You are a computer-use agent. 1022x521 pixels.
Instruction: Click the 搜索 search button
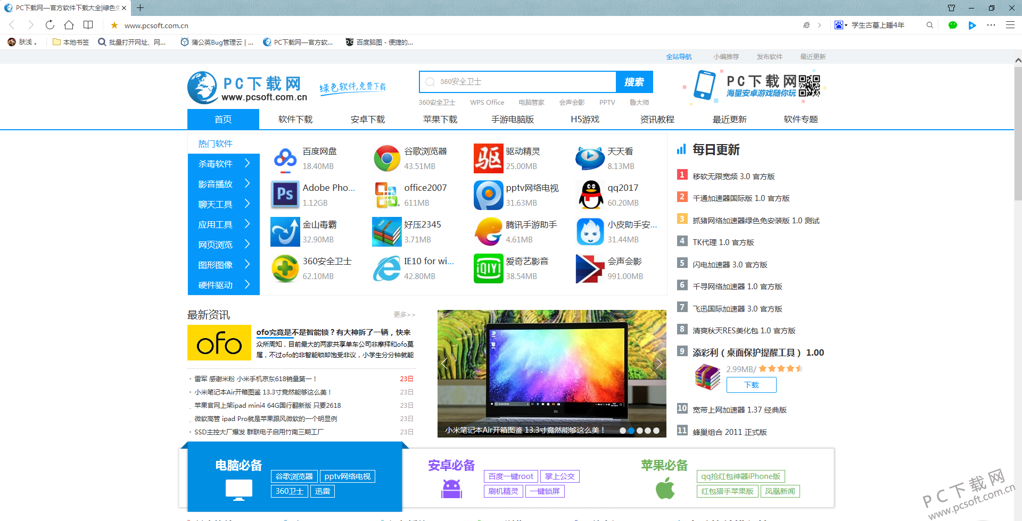click(x=635, y=82)
